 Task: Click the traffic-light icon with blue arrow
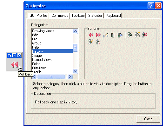pyautogui.click(x=120, y=35)
